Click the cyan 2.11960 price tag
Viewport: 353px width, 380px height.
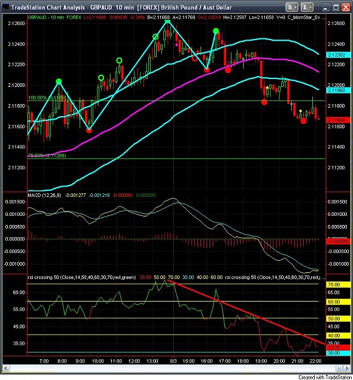click(x=338, y=91)
